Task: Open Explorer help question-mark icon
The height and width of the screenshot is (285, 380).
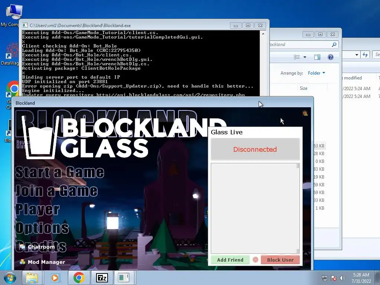Action: [x=330, y=57]
